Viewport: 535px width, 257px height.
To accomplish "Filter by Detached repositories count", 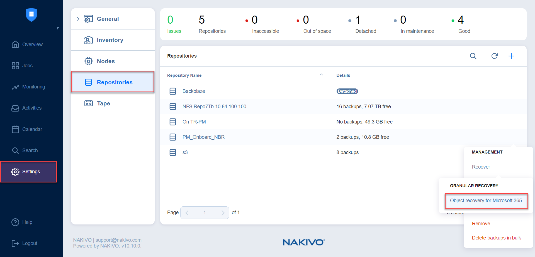I will tap(362, 24).
